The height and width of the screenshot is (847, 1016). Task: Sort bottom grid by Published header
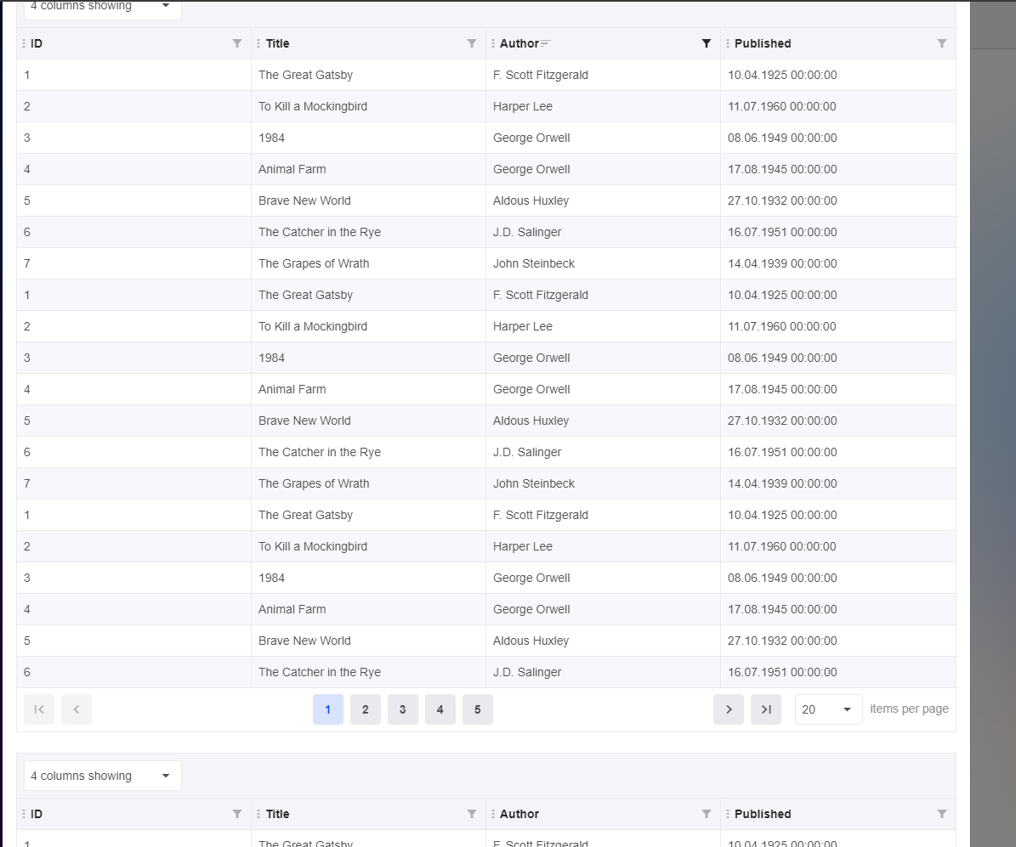[x=763, y=814]
